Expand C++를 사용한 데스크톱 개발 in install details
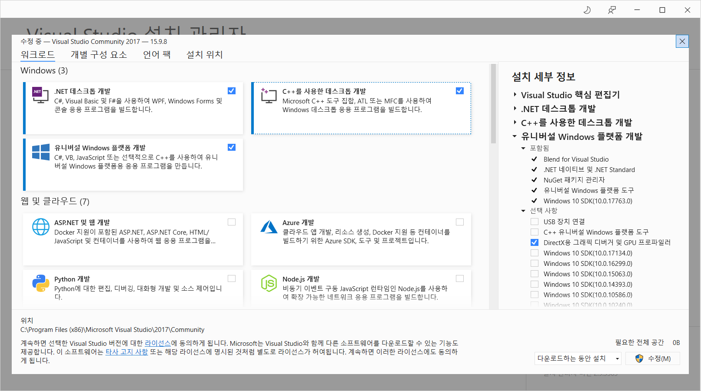The height and width of the screenshot is (391, 701). 515,123
